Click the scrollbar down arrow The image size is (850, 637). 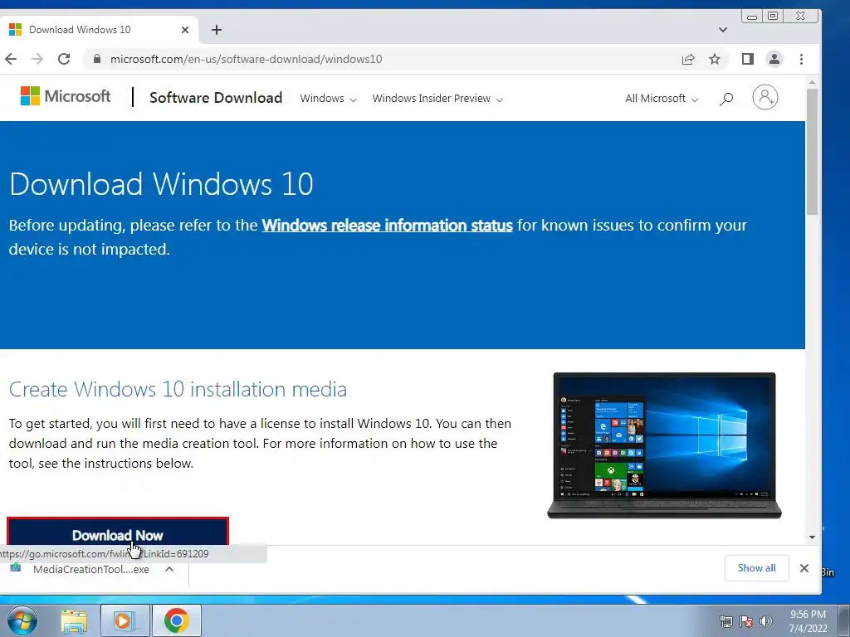click(812, 537)
